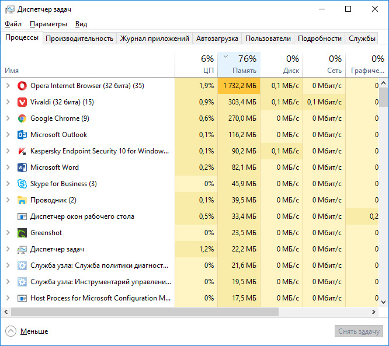Click the Skype for Business icon
Screen dimensions: 389x346
coord(22,184)
